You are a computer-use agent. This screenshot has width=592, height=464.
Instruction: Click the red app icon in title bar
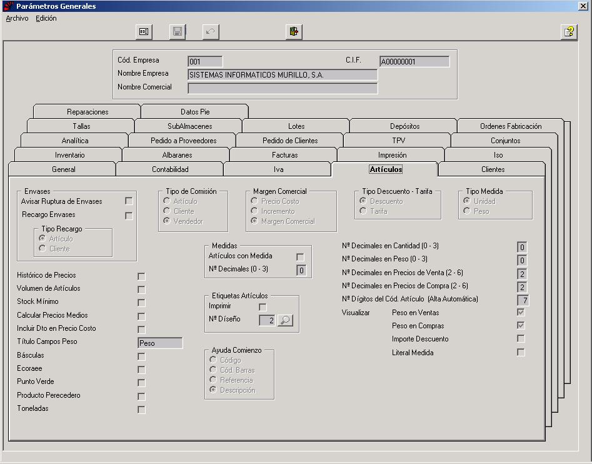[8, 6]
